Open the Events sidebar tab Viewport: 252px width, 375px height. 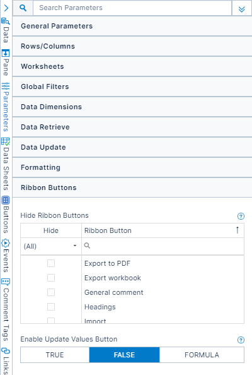coord(6,256)
